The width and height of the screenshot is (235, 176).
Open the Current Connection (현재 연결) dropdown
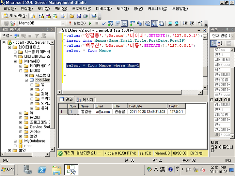(x=232, y=36)
